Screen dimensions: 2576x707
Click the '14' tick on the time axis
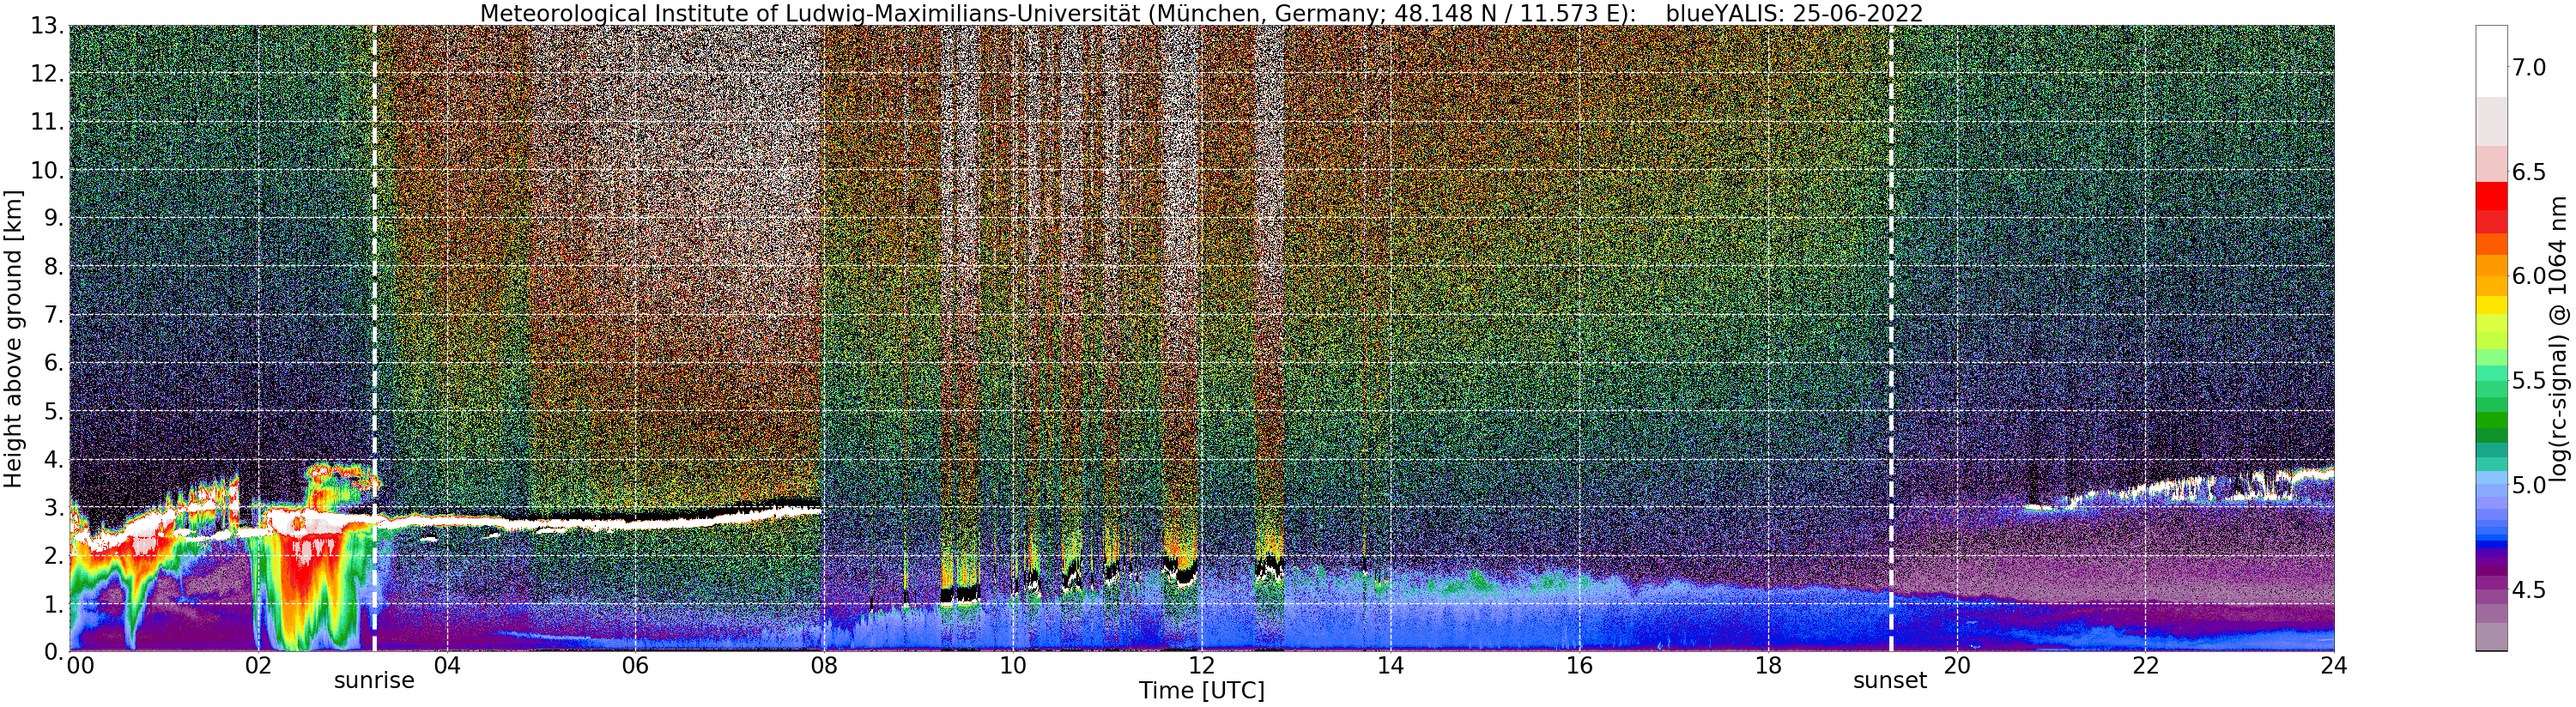coord(1390,666)
